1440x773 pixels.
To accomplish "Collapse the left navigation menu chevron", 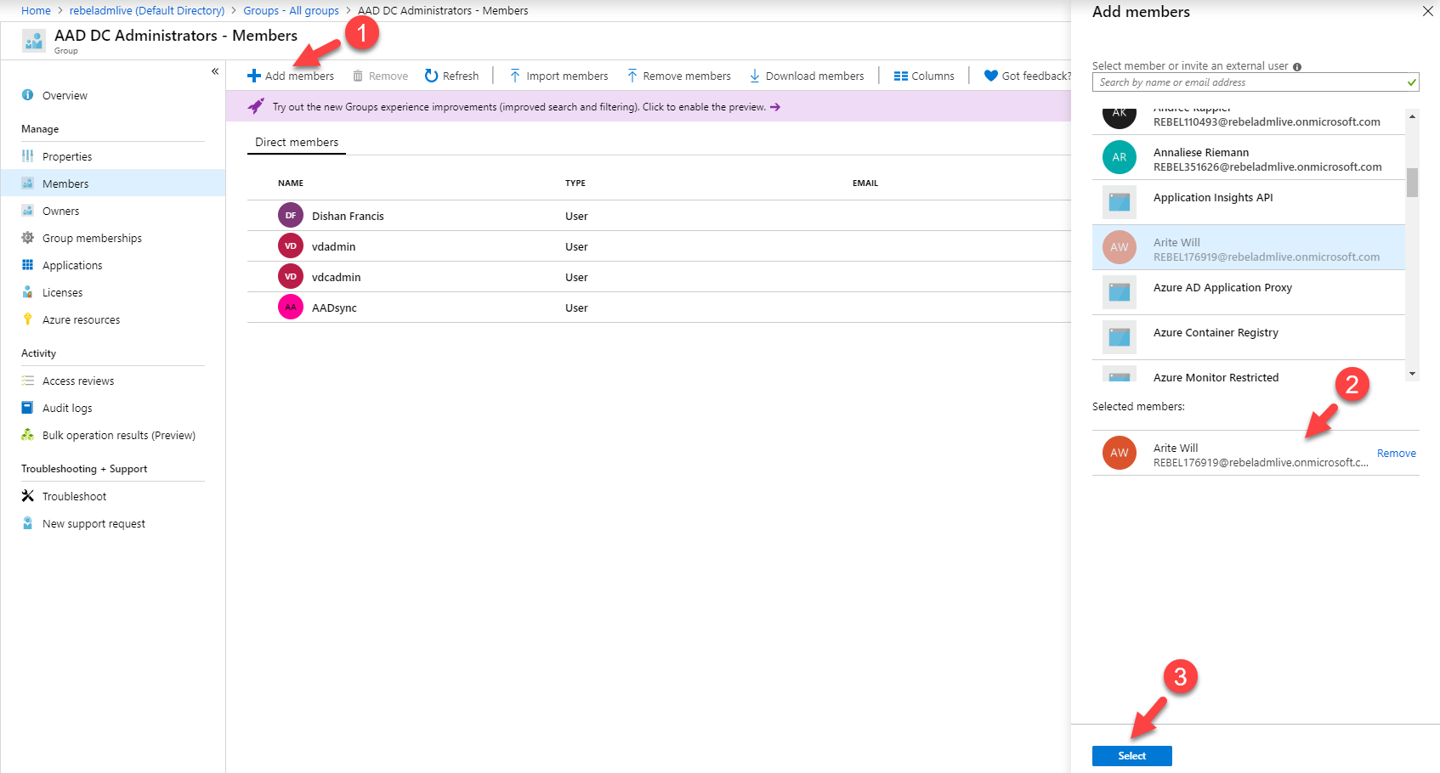I will click(215, 71).
